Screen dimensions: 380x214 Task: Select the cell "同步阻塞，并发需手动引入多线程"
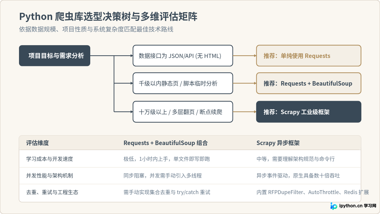pyautogui.click(x=163, y=176)
